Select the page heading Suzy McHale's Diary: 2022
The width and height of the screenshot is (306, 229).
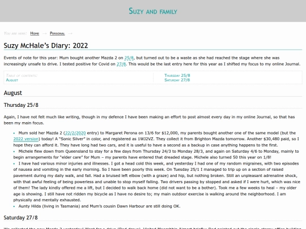pos(46,45)
